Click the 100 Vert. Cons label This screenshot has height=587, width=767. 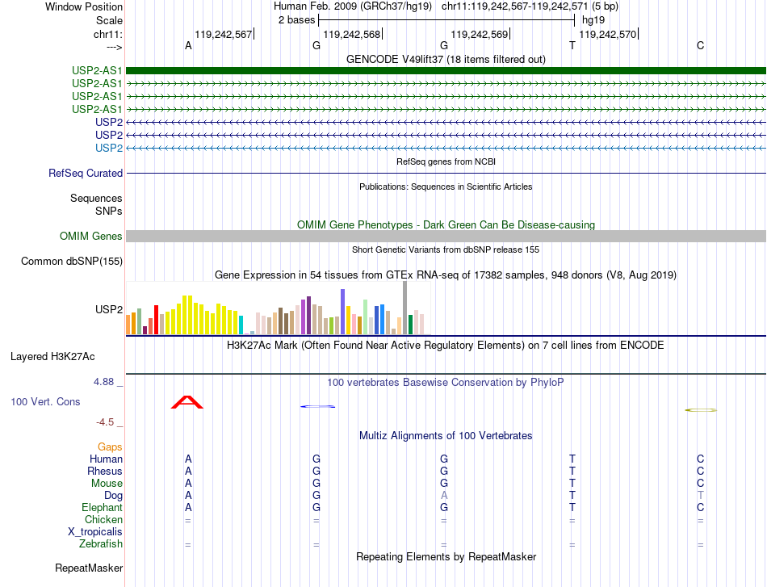(x=45, y=401)
